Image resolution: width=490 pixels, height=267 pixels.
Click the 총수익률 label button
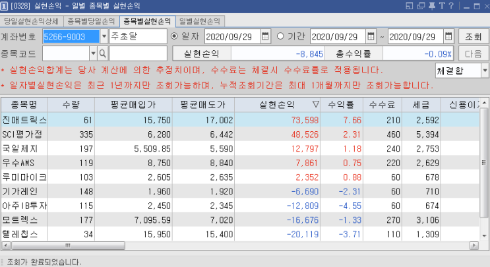point(353,53)
